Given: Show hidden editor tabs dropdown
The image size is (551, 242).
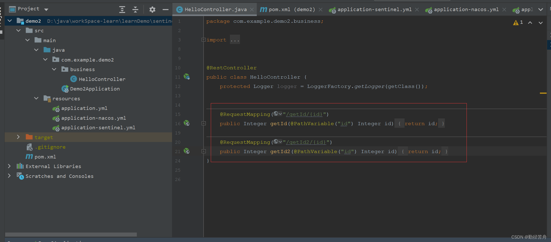Looking at the screenshot, I should (541, 10).
